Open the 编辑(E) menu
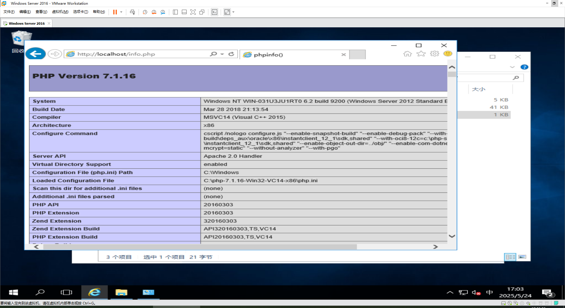Screen dimensions: 565x308 point(25,12)
